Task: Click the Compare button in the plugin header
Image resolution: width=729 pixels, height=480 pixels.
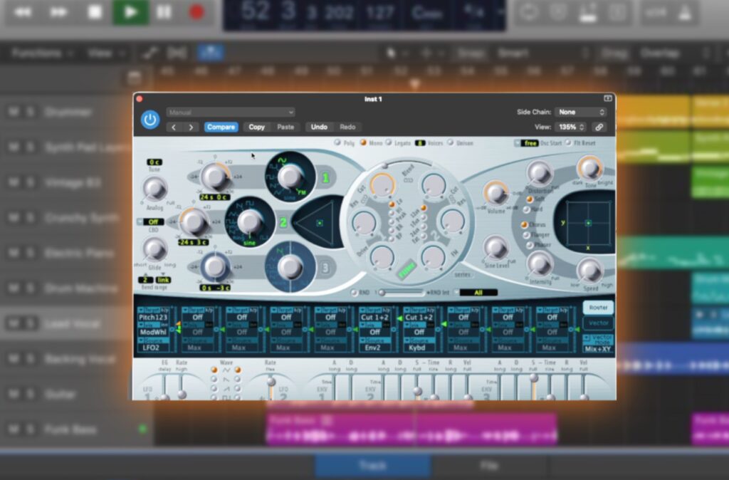Action: click(x=221, y=127)
